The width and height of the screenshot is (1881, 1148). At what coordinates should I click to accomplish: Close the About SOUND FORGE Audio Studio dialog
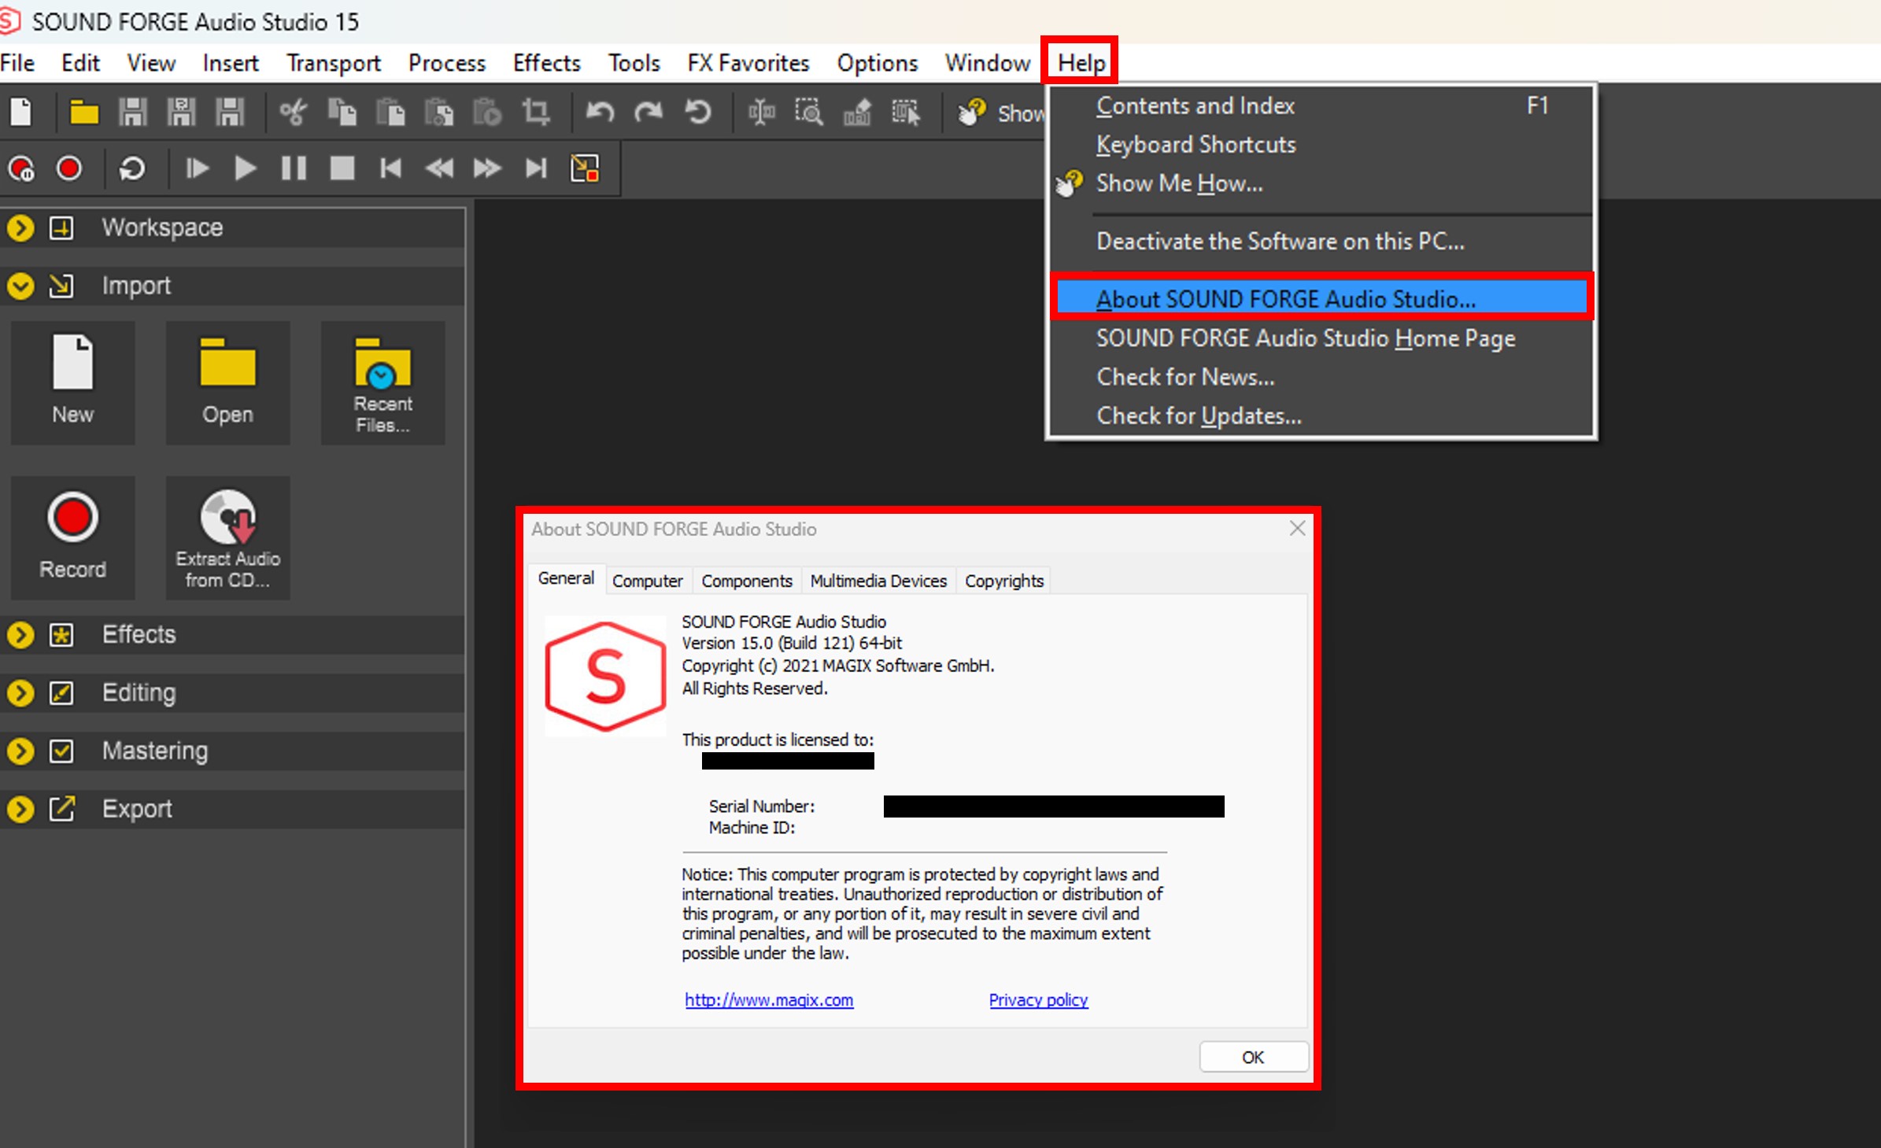[1297, 528]
